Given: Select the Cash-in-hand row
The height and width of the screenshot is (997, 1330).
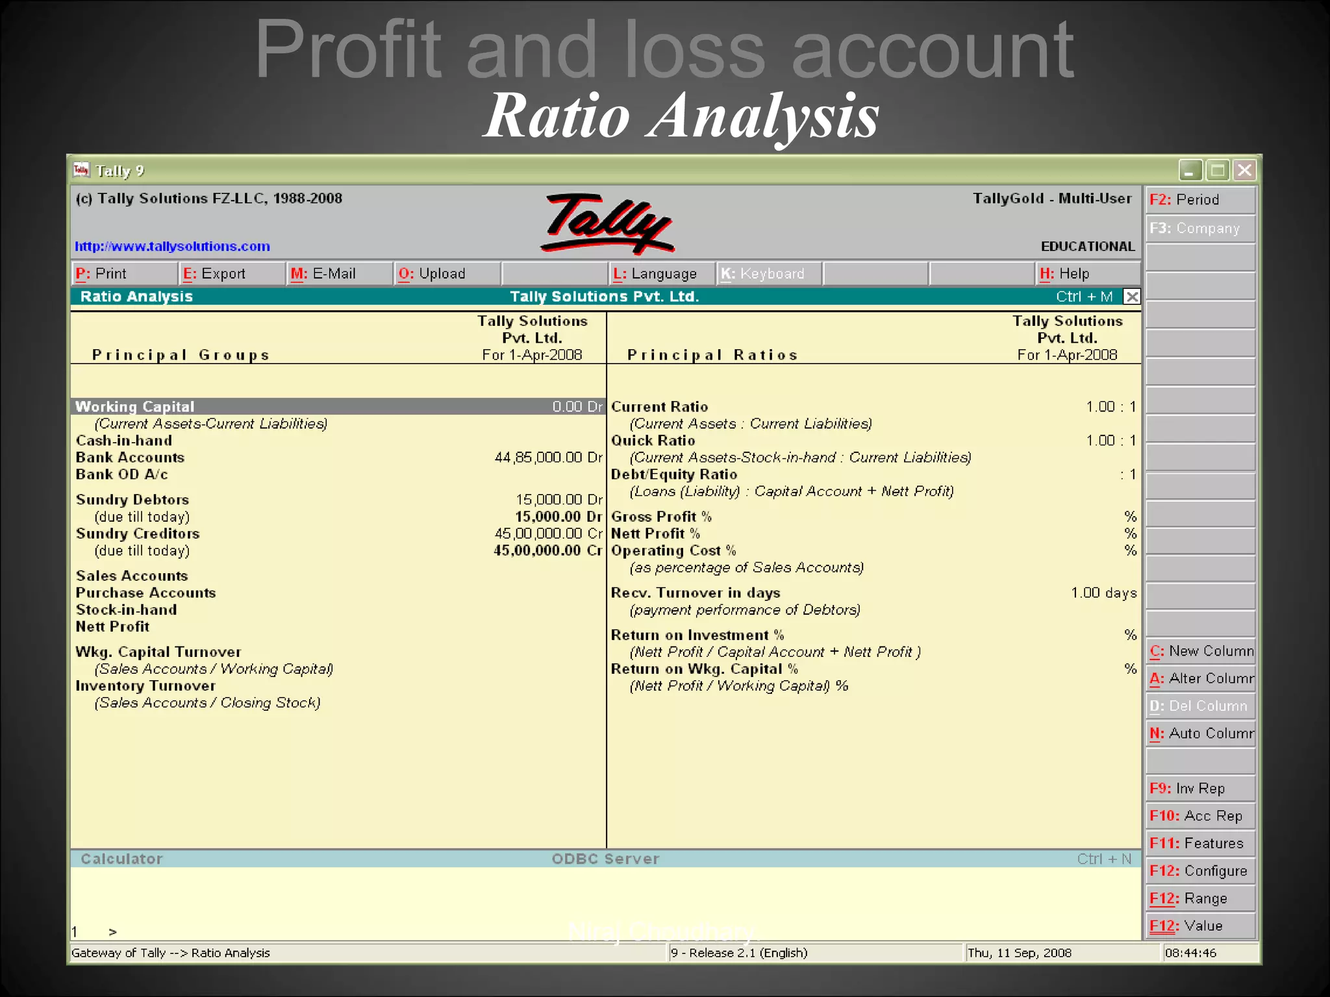Looking at the screenshot, I should click(x=338, y=441).
